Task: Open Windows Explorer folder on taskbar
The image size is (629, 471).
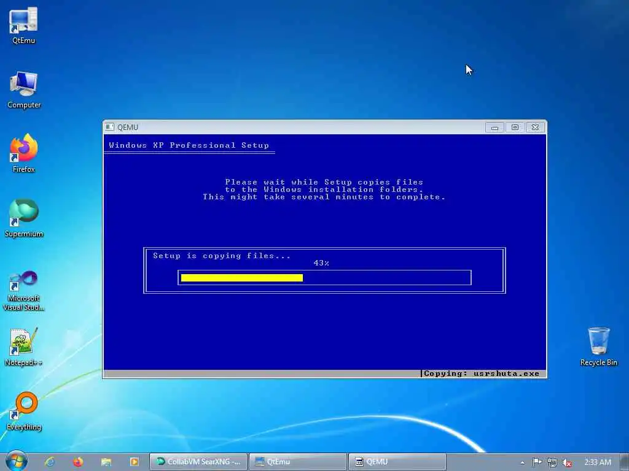Action: 106,462
